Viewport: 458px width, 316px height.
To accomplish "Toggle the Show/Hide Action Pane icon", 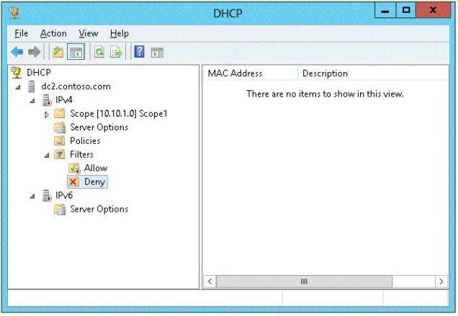I will [x=157, y=53].
